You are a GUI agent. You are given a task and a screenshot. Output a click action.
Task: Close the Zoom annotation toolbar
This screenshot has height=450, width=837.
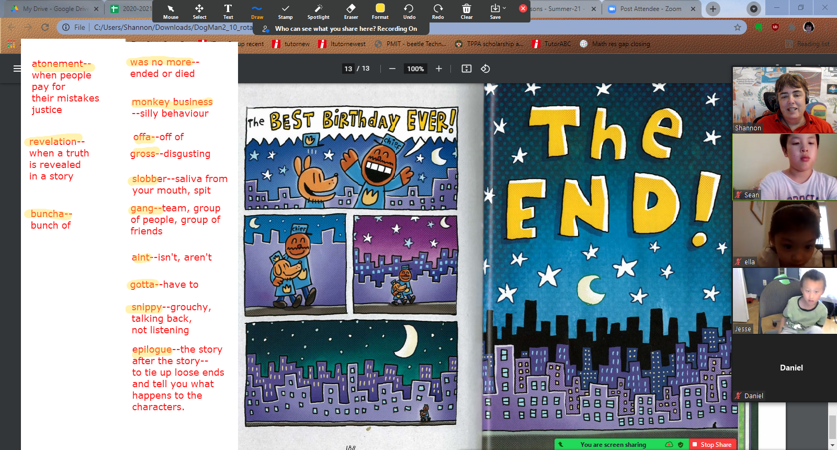pos(523,8)
